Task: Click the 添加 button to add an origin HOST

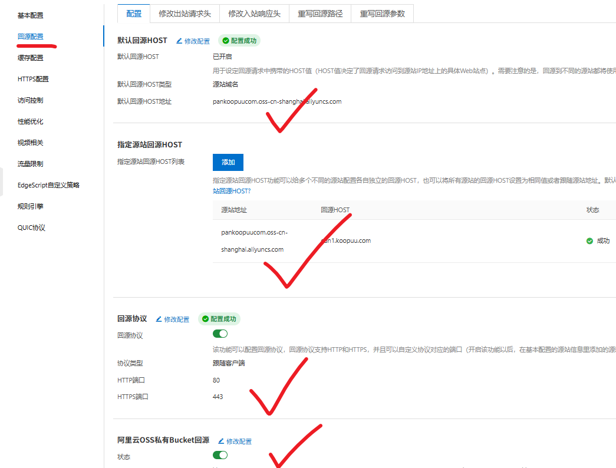Action: click(x=228, y=162)
